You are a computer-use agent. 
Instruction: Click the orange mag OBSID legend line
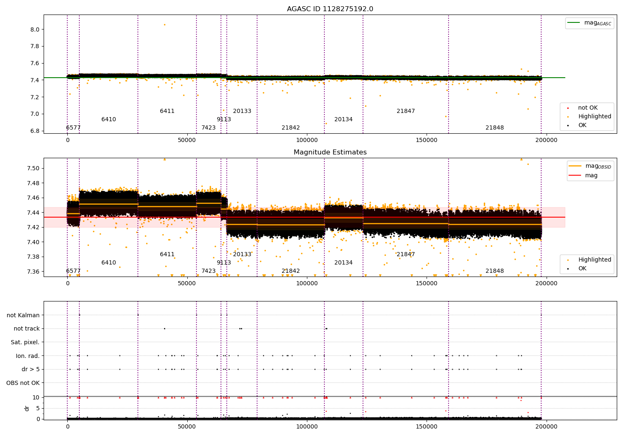(x=575, y=166)
